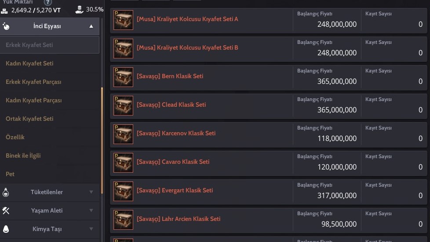Expand the Kimya Taşı category arrow
Image resolution: width=430 pixels, height=242 pixels.
[x=91, y=229]
